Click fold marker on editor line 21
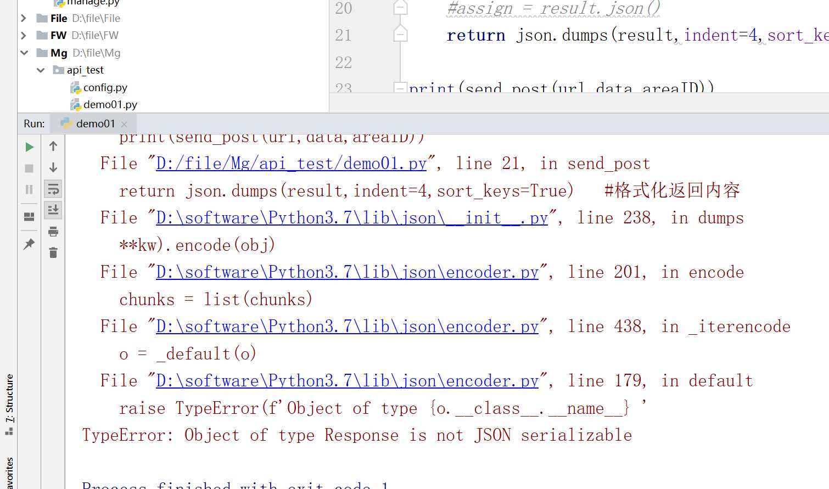The image size is (829, 489). [400, 34]
